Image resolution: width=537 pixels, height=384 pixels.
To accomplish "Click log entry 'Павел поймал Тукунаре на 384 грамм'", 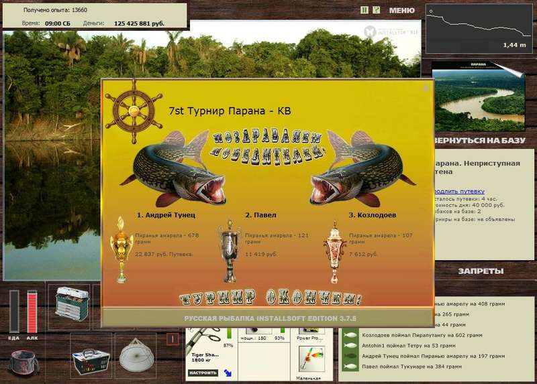I will [411, 367].
